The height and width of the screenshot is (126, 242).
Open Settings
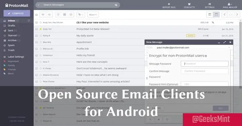pos(210,6)
